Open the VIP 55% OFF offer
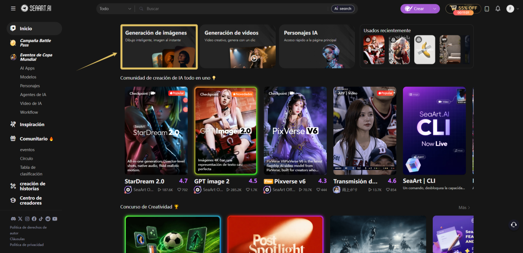 click(x=463, y=9)
